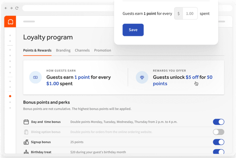The width and height of the screenshot is (236, 158).
Task: Click 'Double points for orders from the online' text
Action: coord(111,132)
